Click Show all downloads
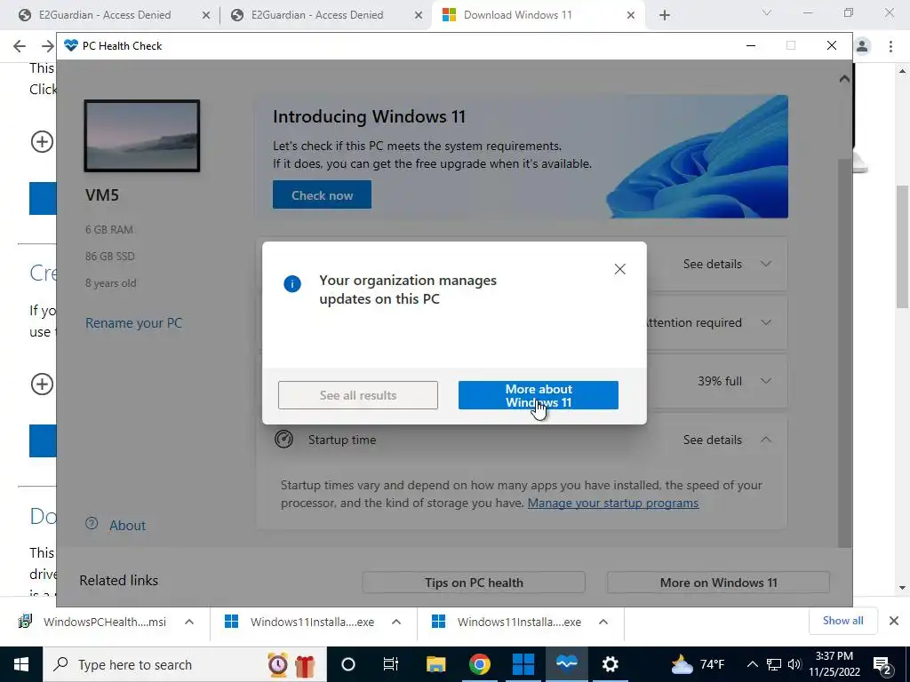The width and height of the screenshot is (910, 682). click(x=842, y=621)
